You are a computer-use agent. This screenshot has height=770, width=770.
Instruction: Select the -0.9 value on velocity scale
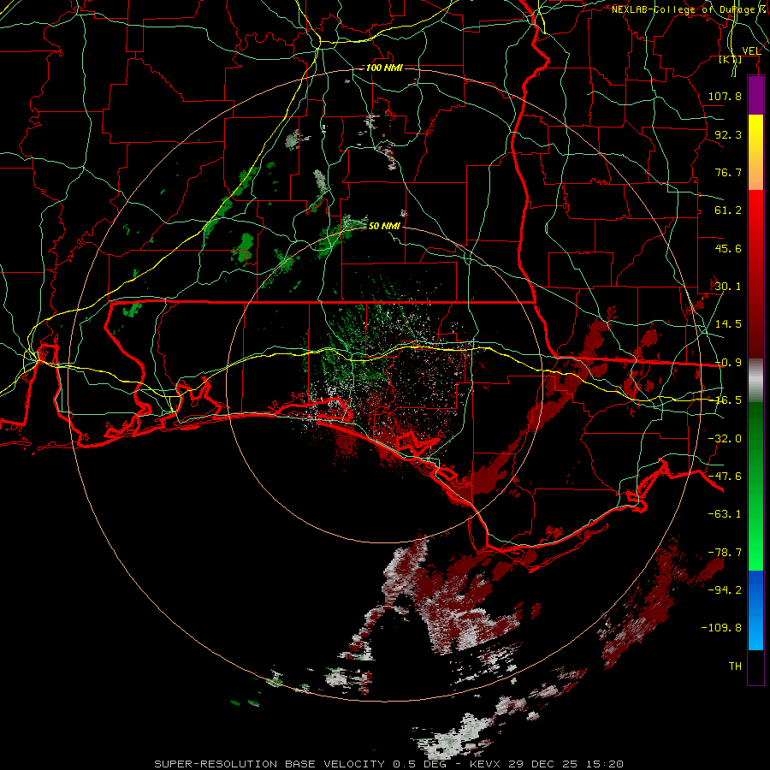click(x=728, y=363)
